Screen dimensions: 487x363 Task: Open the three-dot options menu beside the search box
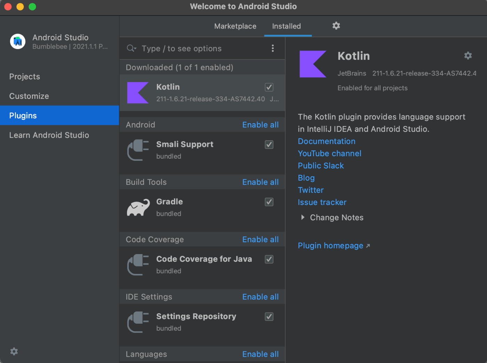pos(273,48)
